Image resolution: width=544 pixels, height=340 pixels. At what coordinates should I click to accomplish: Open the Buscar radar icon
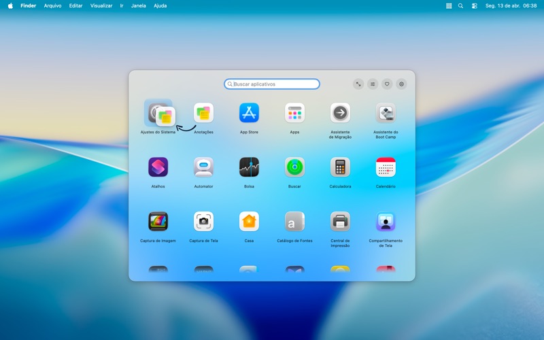(294, 167)
